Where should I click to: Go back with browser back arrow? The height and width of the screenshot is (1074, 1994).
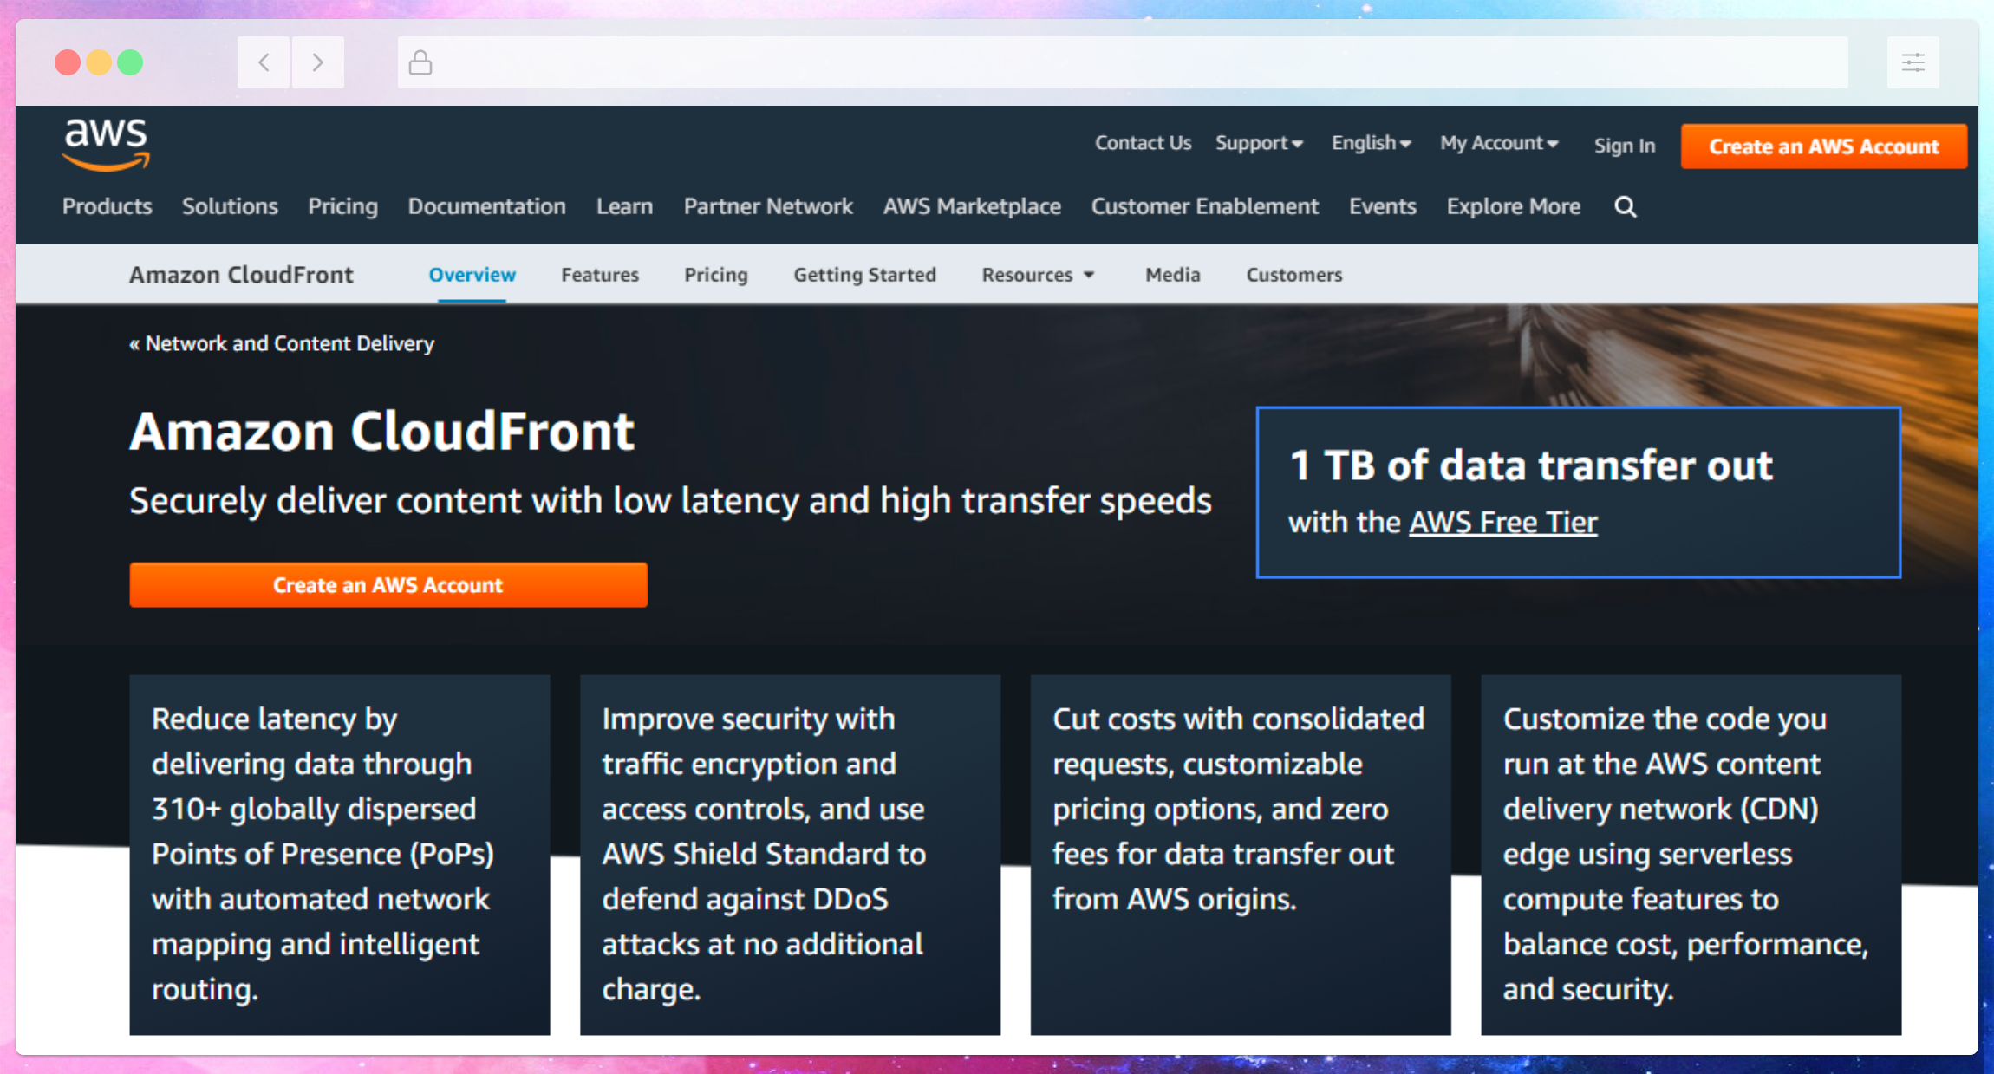264,62
